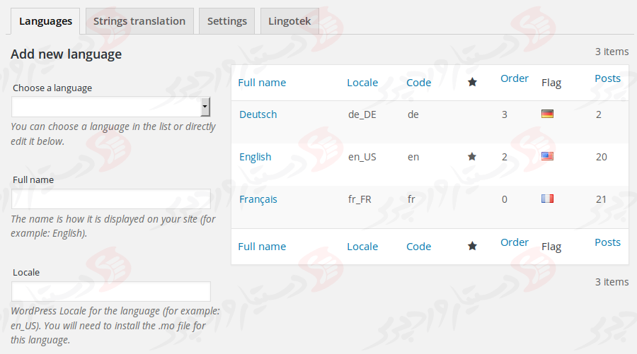Viewport: 637px width, 354px height.
Task: Click the Deutsch language link
Action: 258,114
